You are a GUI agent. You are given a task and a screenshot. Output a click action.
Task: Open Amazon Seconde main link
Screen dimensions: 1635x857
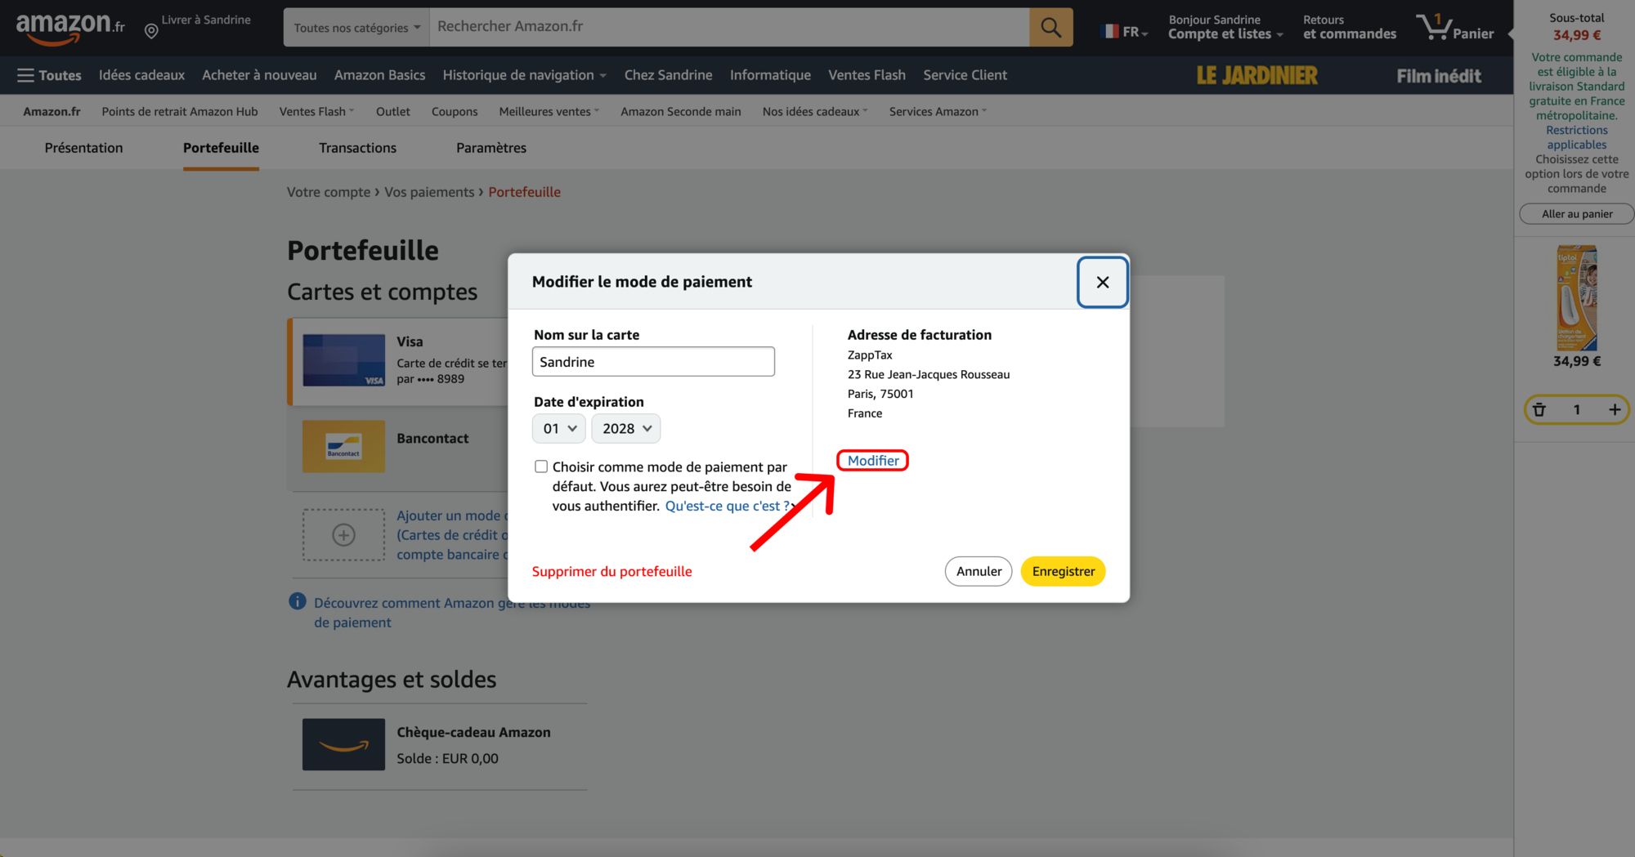680,111
